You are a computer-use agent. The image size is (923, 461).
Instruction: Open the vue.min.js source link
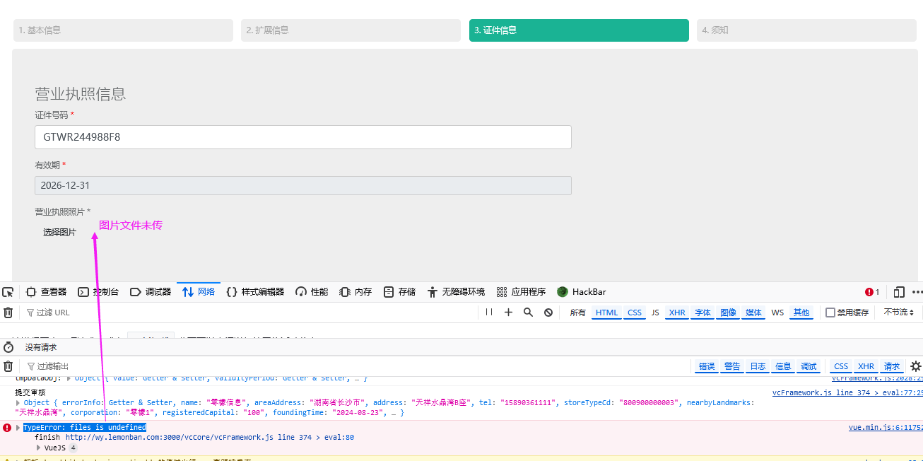click(885, 428)
